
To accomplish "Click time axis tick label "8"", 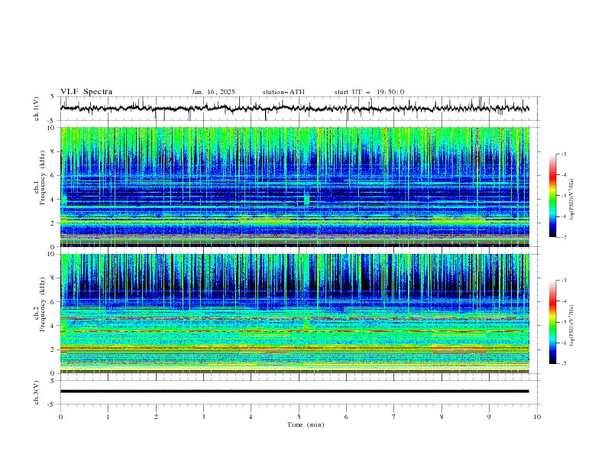I will click(442, 417).
